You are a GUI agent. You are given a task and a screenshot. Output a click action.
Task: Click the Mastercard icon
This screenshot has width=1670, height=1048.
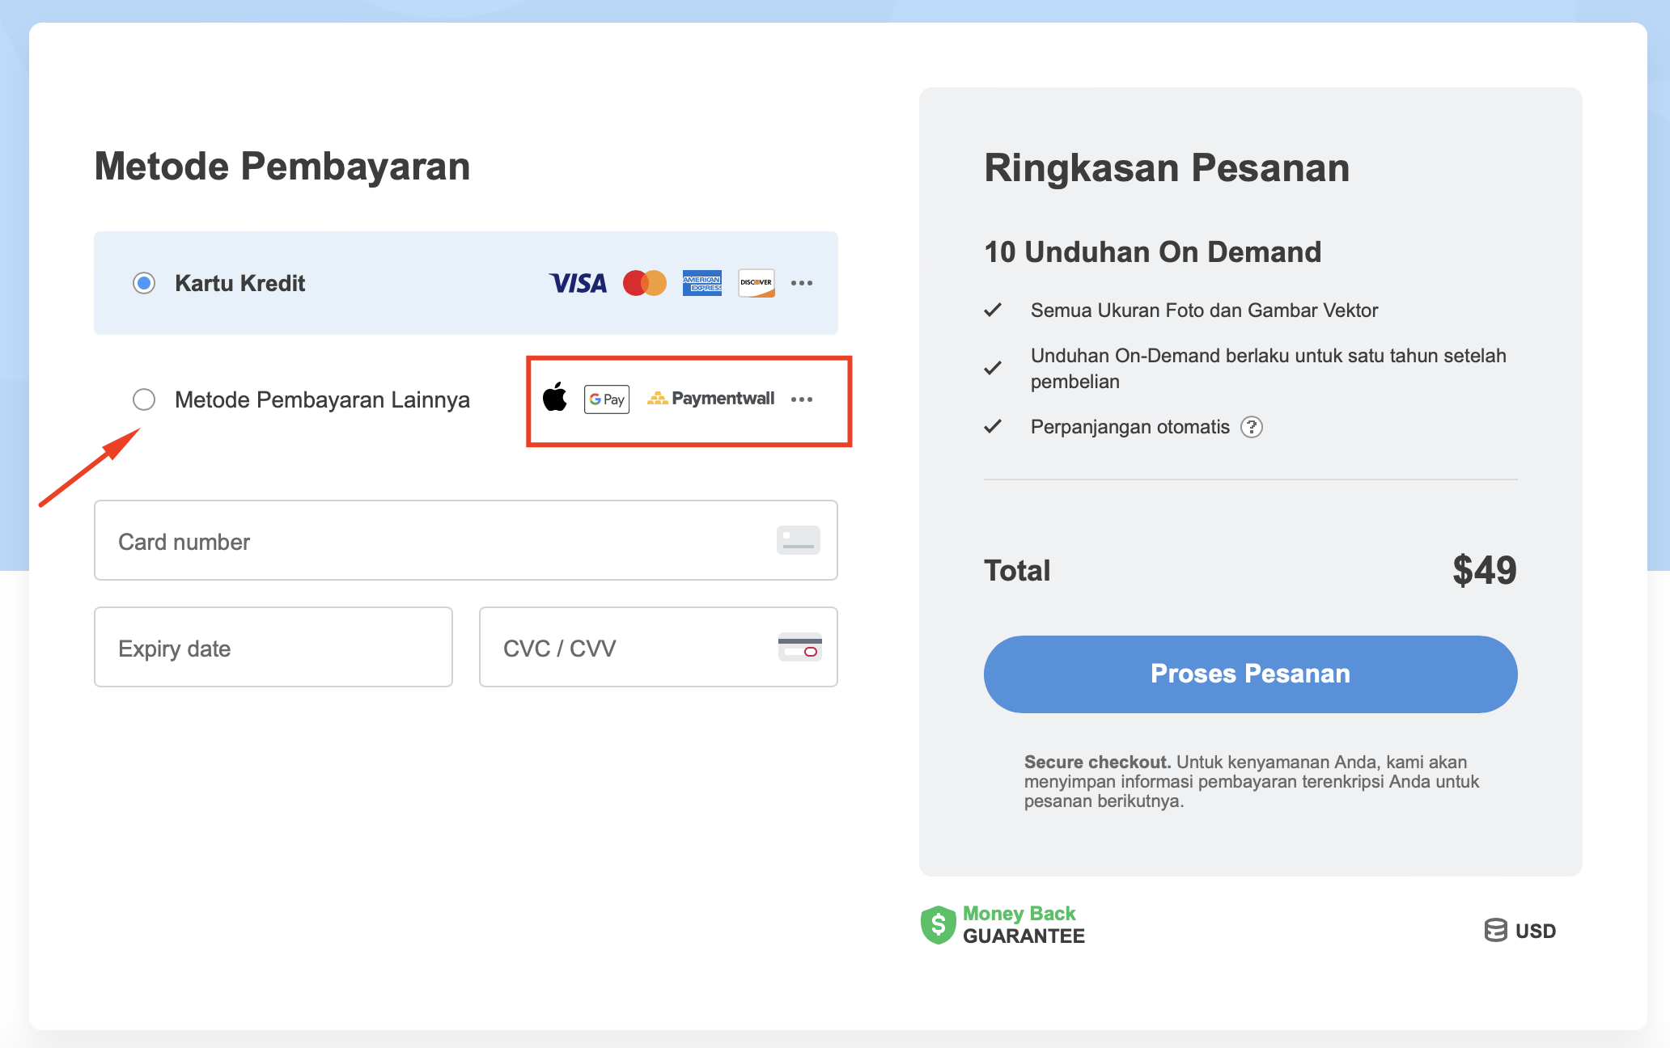pyautogui.click(x=644, y=283)
